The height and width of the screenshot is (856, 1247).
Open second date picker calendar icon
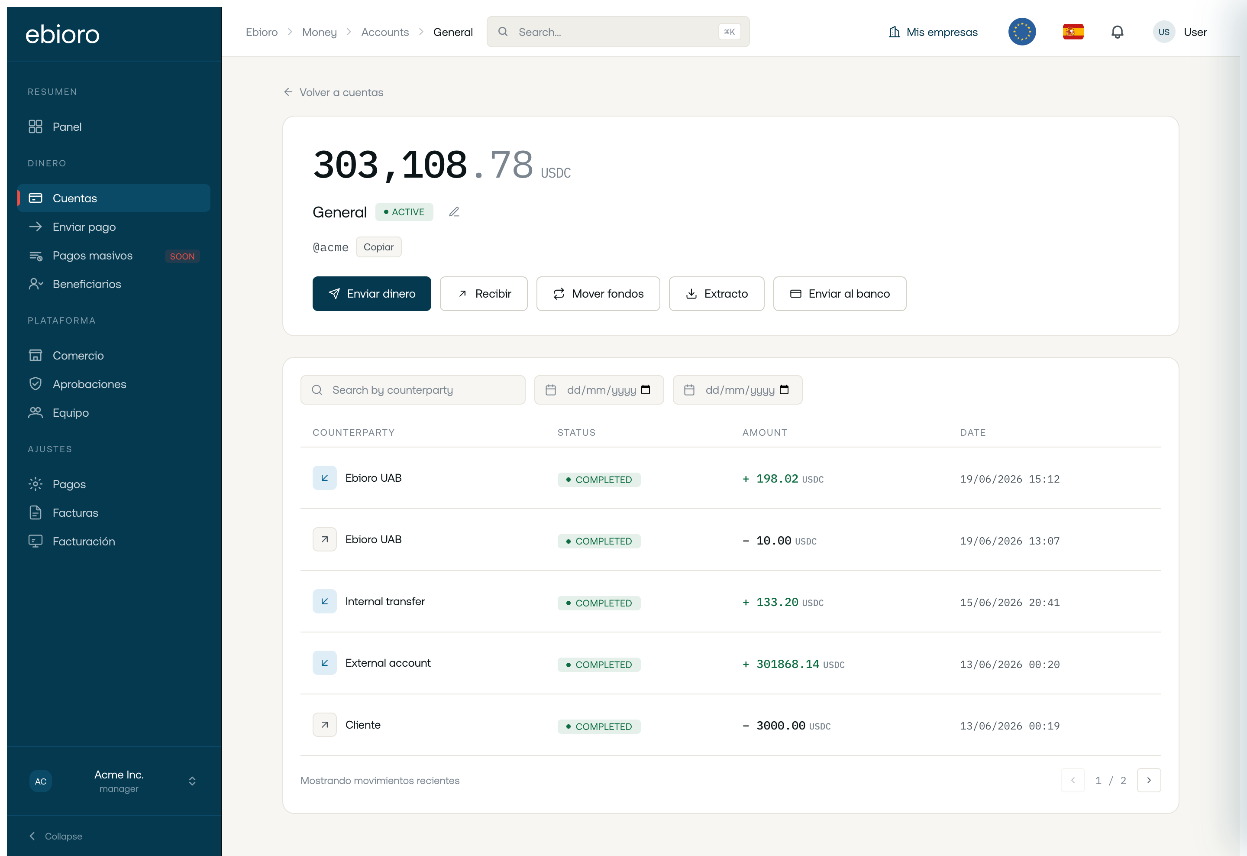pyautogui.click(x=784, y=389)
